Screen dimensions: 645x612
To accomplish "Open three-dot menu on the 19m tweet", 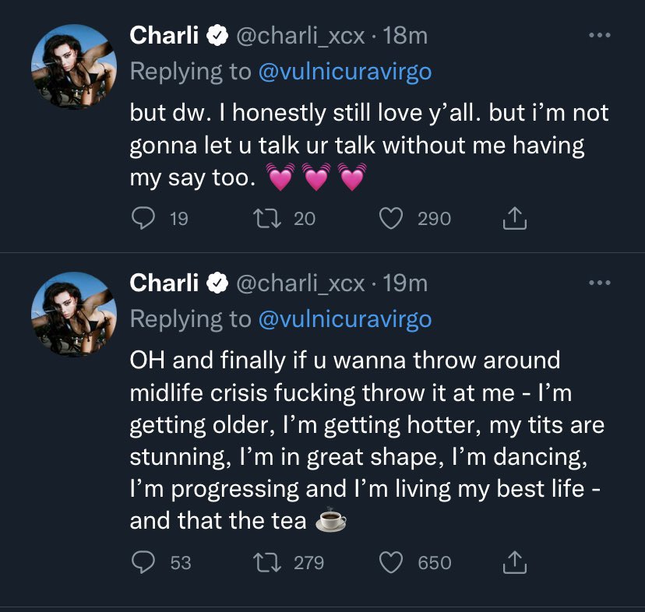I will click(599, 283).
